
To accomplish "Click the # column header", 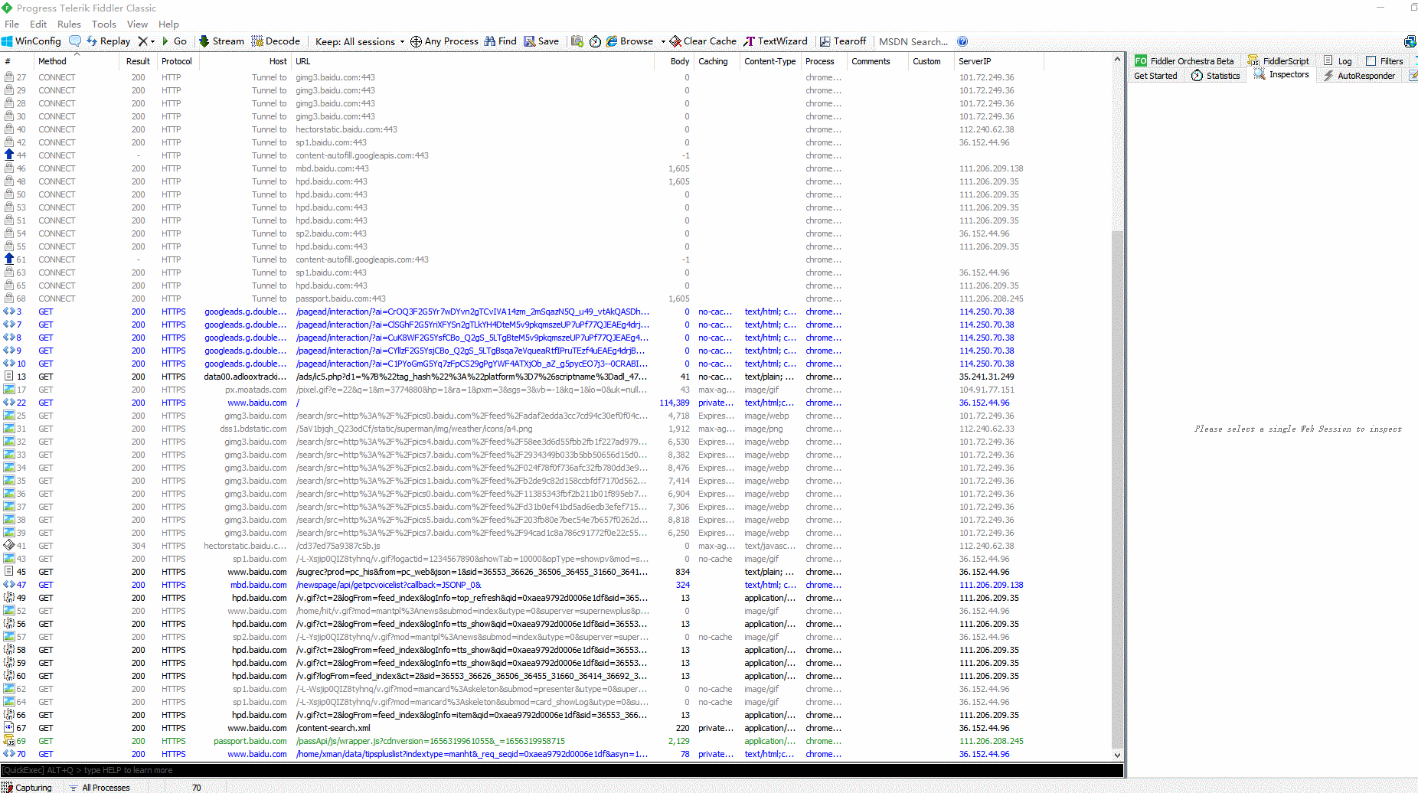I will coord(18,61).
